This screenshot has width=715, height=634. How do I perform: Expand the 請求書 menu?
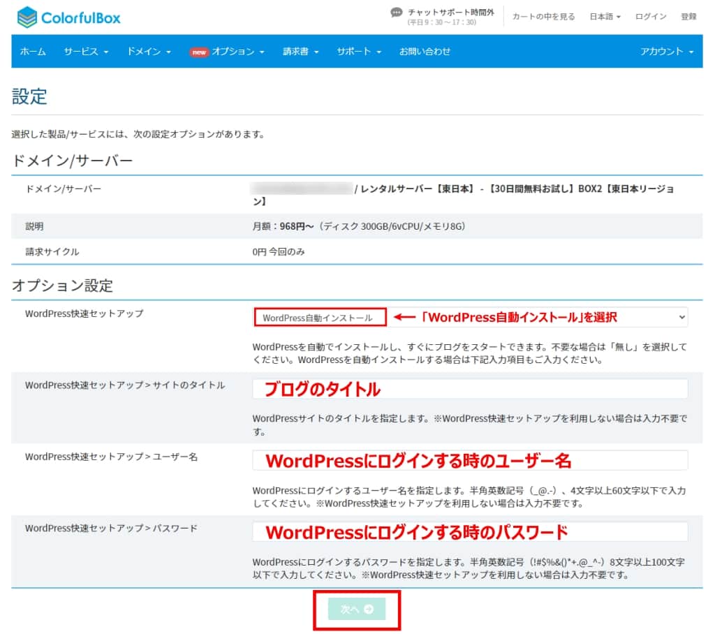pos(300,52)
